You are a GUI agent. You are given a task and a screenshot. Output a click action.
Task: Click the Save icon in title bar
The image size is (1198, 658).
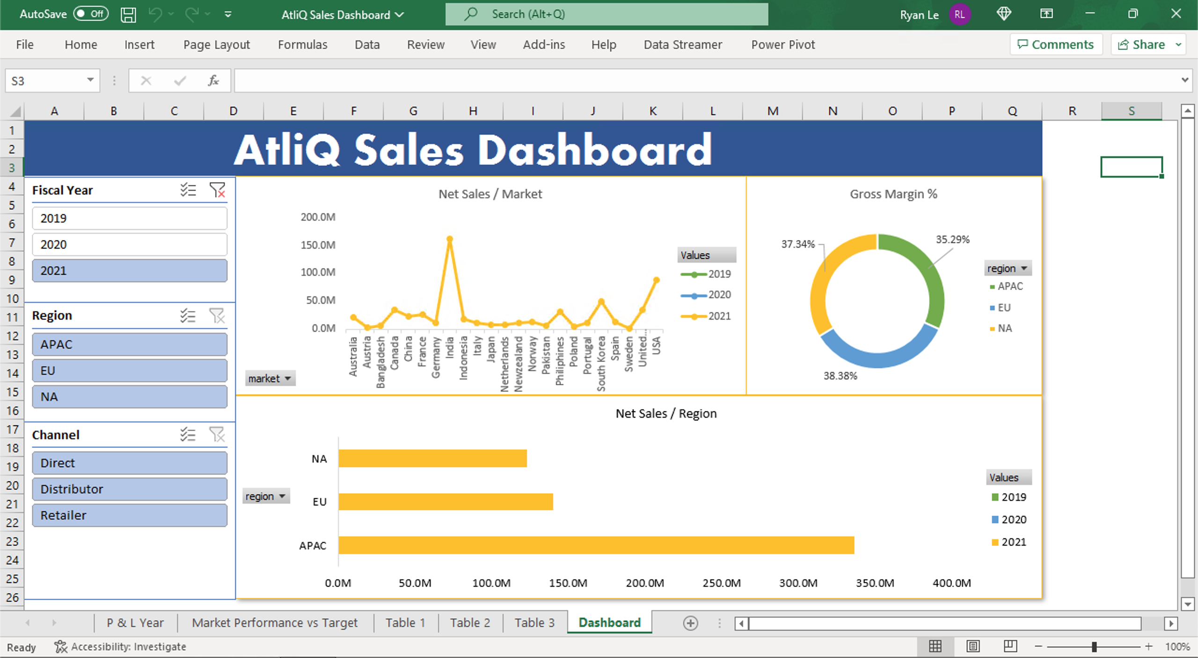click(x=128, y=14)
